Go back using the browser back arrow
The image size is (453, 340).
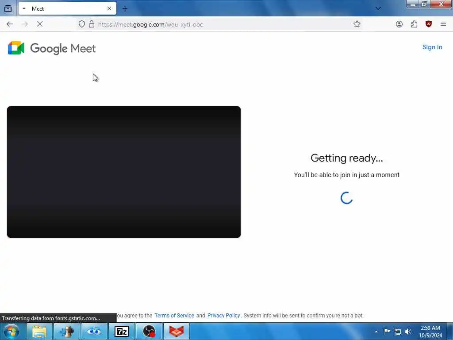point(10,24)
